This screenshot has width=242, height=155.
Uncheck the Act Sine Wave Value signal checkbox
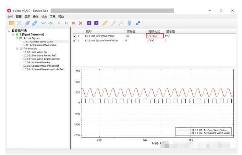(x=74, y=36)
